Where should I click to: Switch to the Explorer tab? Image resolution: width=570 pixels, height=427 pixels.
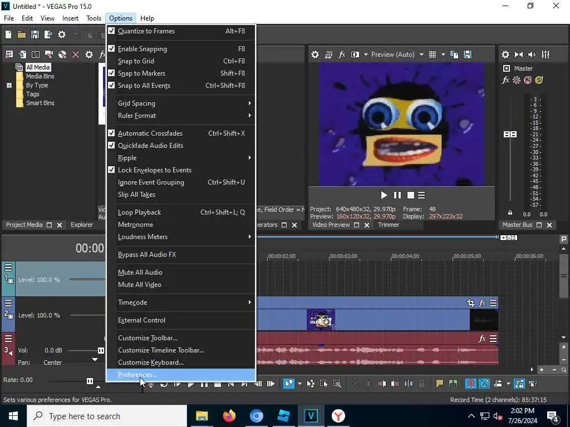click(x=82, y=225)
